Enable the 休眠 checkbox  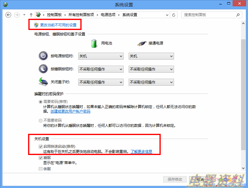[x=40, y=169]
